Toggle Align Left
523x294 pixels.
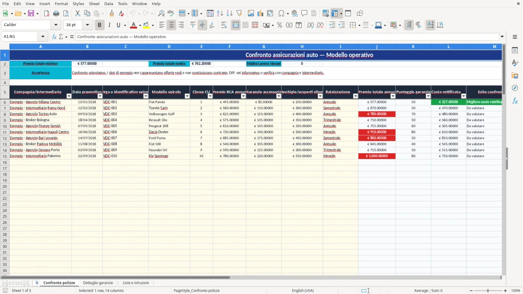[x=162, y=25]
